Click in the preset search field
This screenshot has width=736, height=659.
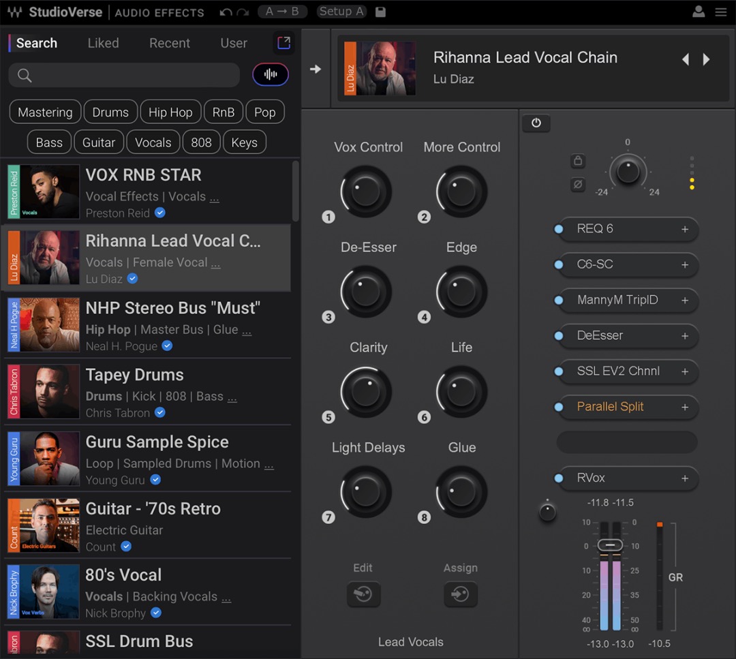point(124,75)
